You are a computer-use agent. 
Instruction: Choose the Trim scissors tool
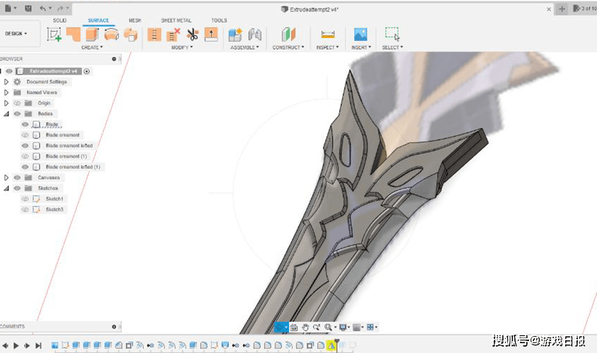(192, 34)
